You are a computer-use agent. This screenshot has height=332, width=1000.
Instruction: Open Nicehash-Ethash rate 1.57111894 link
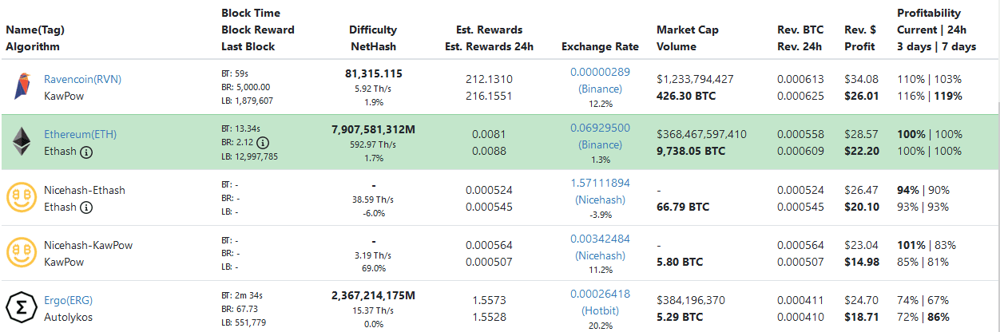pyautogui.click(x=600, y=183)
